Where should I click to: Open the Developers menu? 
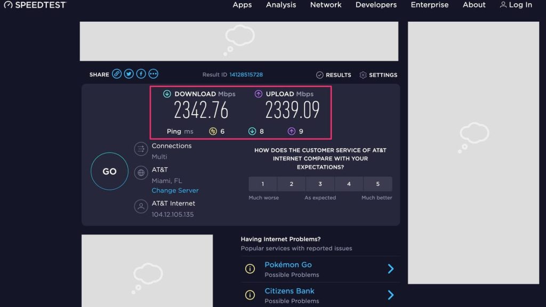point(376,5)
